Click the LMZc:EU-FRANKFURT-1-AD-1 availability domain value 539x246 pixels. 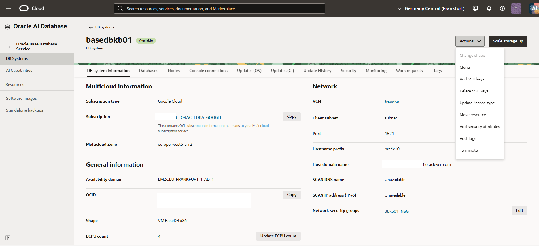coord(186,179)
